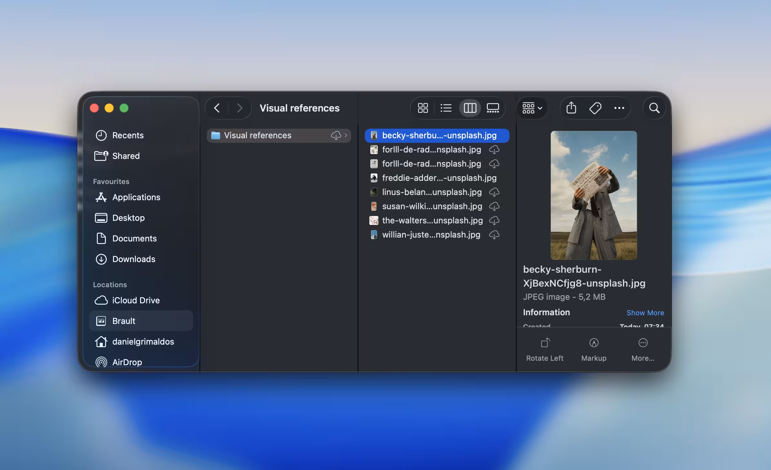This screenshot has height=470, width=771.
Task: Go back using the left chevron
Action: point(217,108)
